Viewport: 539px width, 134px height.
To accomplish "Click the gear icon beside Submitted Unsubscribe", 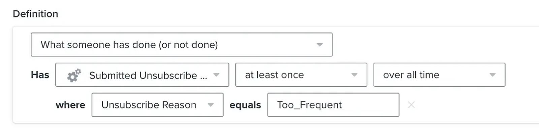I will coord(74,75).
